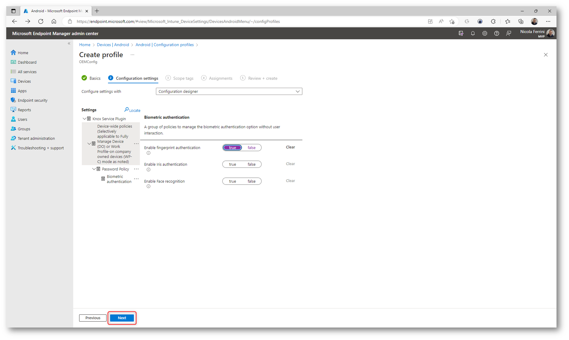
Task: Select the Android Endpoint Manager browser tab
Action: (56, 11)
